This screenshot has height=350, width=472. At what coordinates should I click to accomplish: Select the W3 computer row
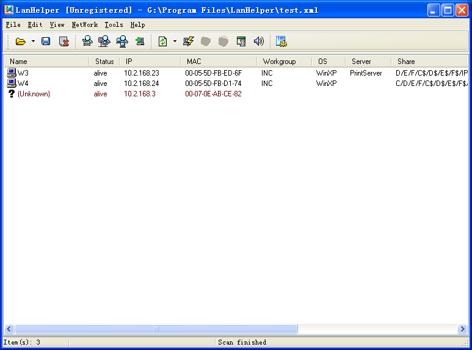tap(23, 73)
